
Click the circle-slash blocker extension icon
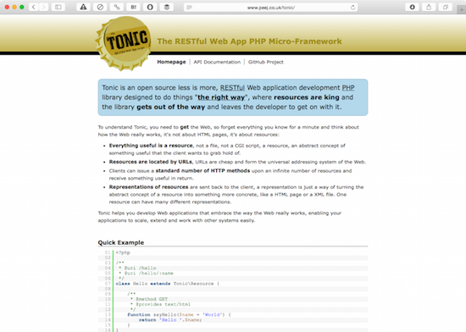(x=100, y=7)
